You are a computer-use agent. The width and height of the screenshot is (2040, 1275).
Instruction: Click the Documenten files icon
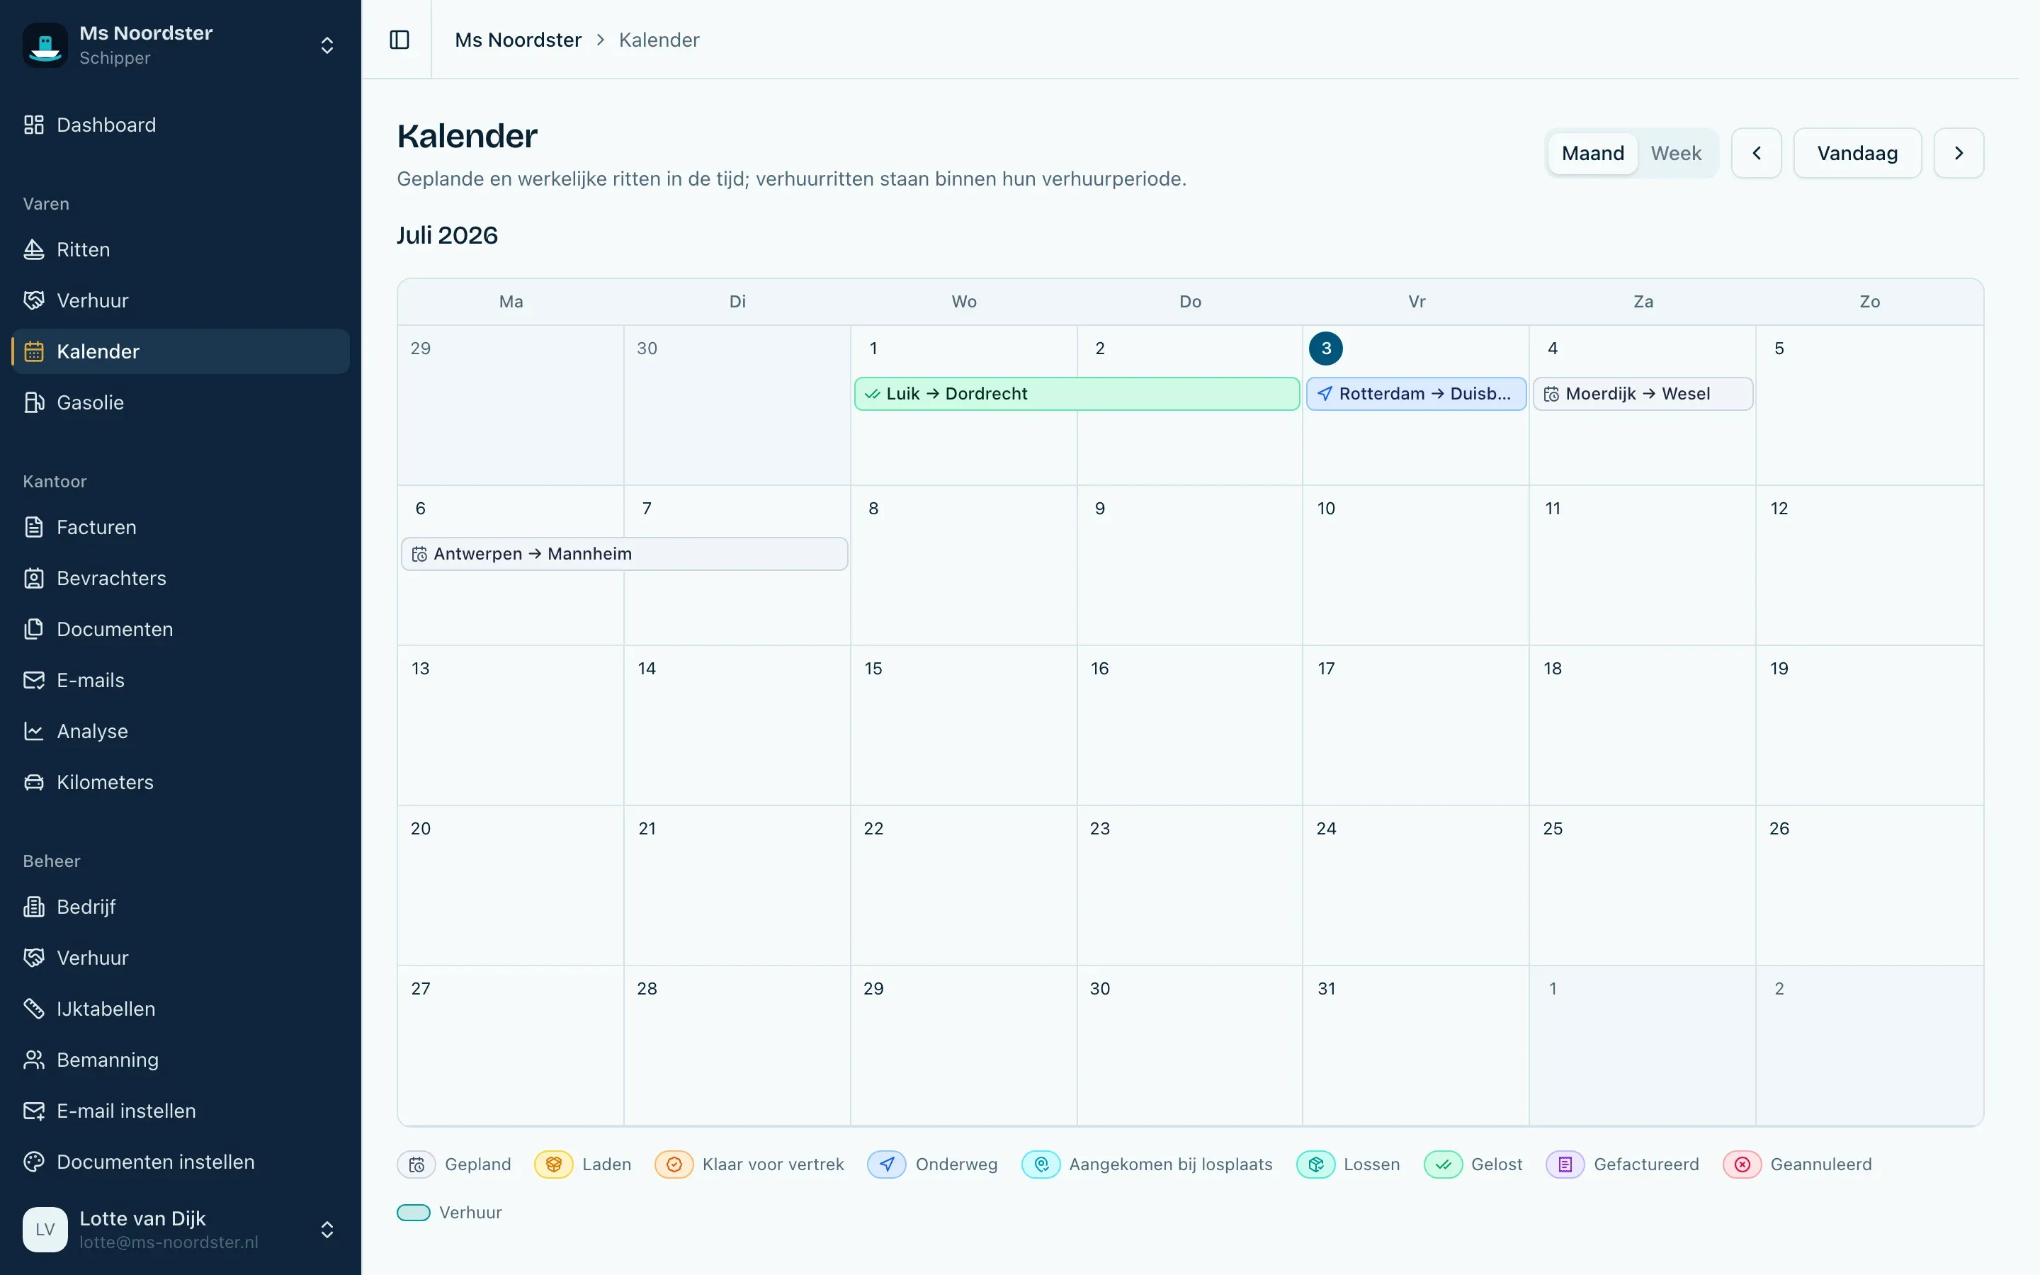click(34, 629)
